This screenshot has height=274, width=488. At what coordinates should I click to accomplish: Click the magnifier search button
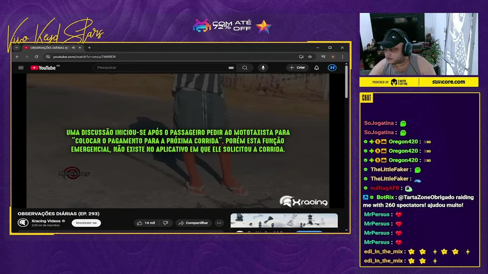[245, 68]
